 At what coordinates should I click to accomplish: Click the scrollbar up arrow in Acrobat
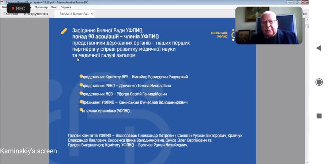(307, 20)
